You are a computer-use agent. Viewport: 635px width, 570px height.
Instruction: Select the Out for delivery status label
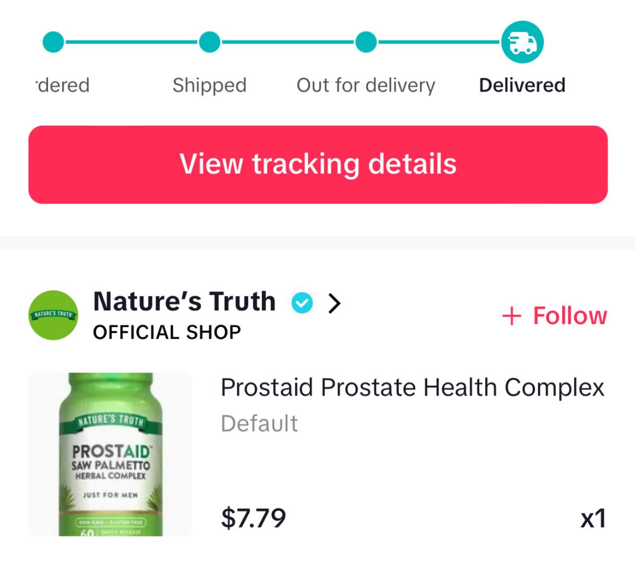(366, 85)
